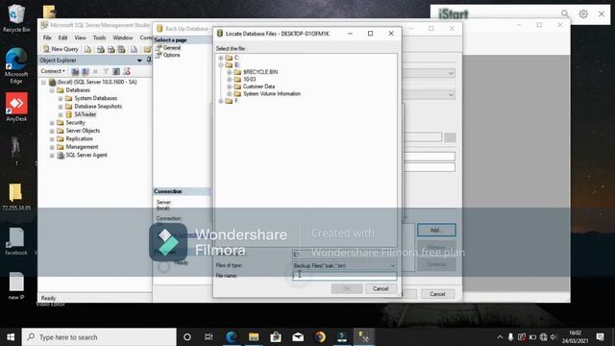Open the Edit menu in SSMS
This screenshot has height=346, width=615.
click(x=62, y=37)
